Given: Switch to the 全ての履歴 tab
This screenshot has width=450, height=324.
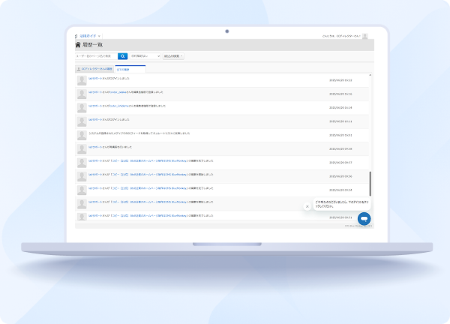Looking at the screenshot, I should coord(130,69).
